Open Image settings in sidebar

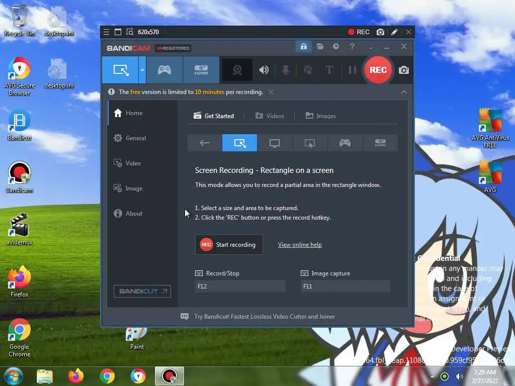142,188
